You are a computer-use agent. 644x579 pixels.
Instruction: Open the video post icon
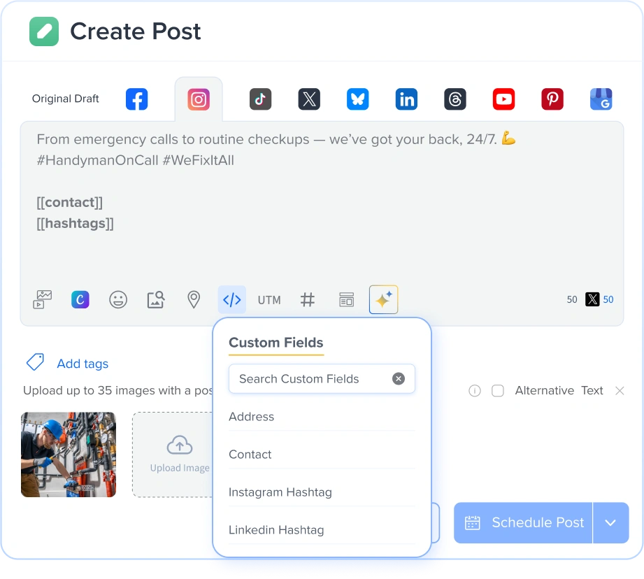pyautogui.click(x=42, y=299)
